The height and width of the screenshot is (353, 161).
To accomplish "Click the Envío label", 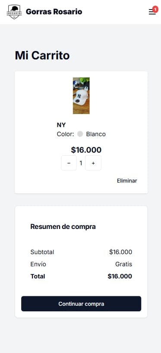I will pyautogui.click(x=38, y=264).
